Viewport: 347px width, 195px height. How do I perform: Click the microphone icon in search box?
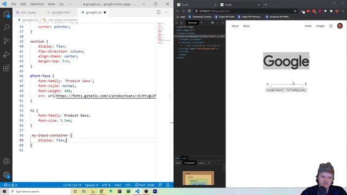pyautogui.click(x=306, y=84)
